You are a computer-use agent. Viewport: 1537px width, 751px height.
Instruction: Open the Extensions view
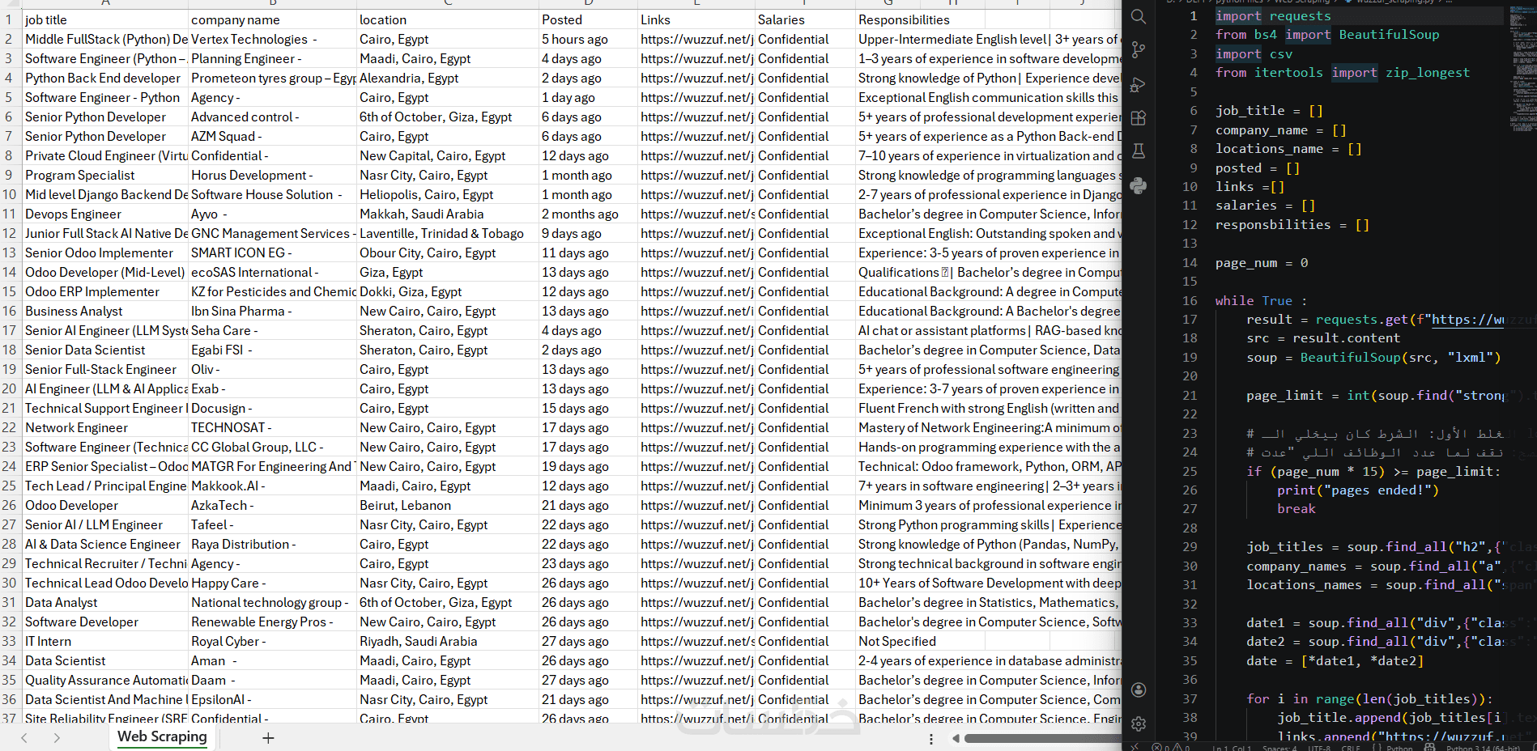tap(1139, 118)
